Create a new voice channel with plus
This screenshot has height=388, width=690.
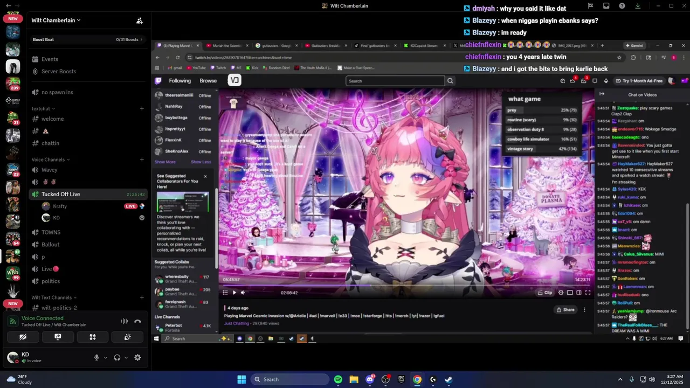click(142, 160)
